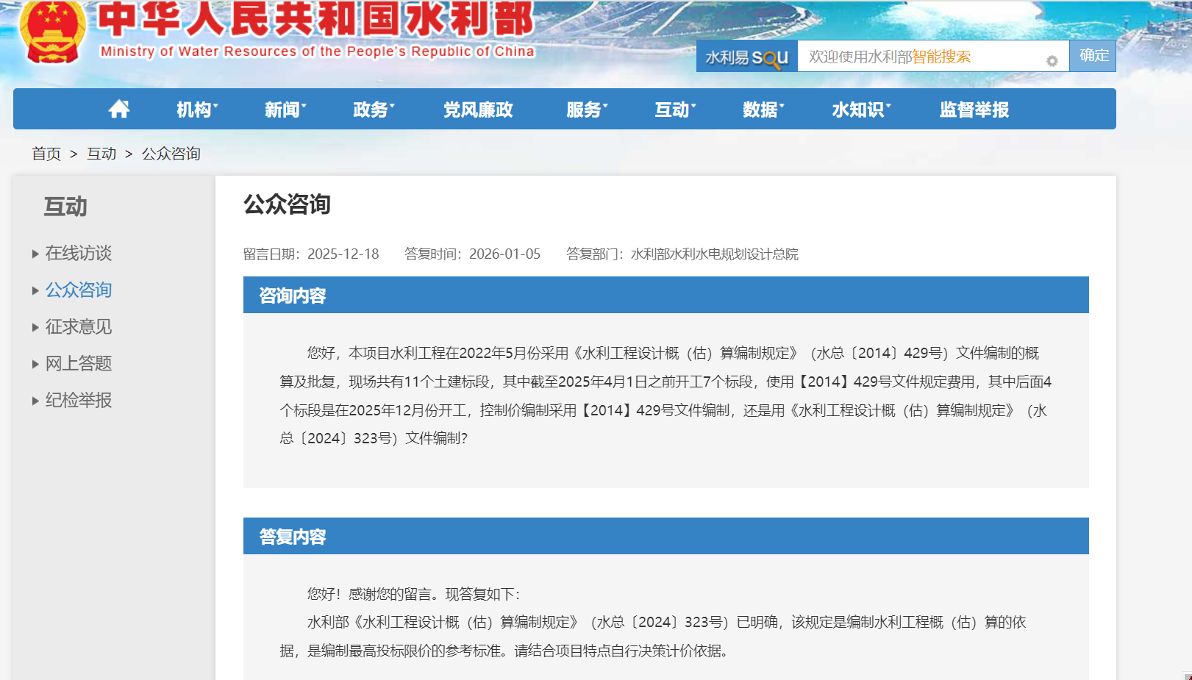Click 互动 breadcrumb link
The height and width of the screenshot is (680, 1192).
[101, 154]
